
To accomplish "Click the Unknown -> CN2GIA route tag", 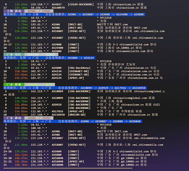I will pyautogui.click(x=41, y=54).
